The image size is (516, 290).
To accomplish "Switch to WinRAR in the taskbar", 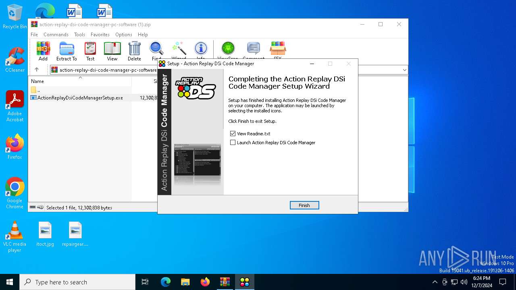I will 225,282.
